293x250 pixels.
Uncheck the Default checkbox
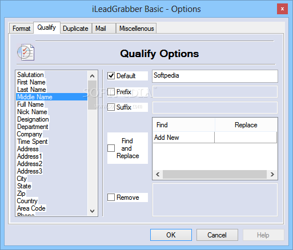(111, 76)
